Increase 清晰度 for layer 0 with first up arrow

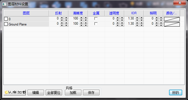(81, 18)
